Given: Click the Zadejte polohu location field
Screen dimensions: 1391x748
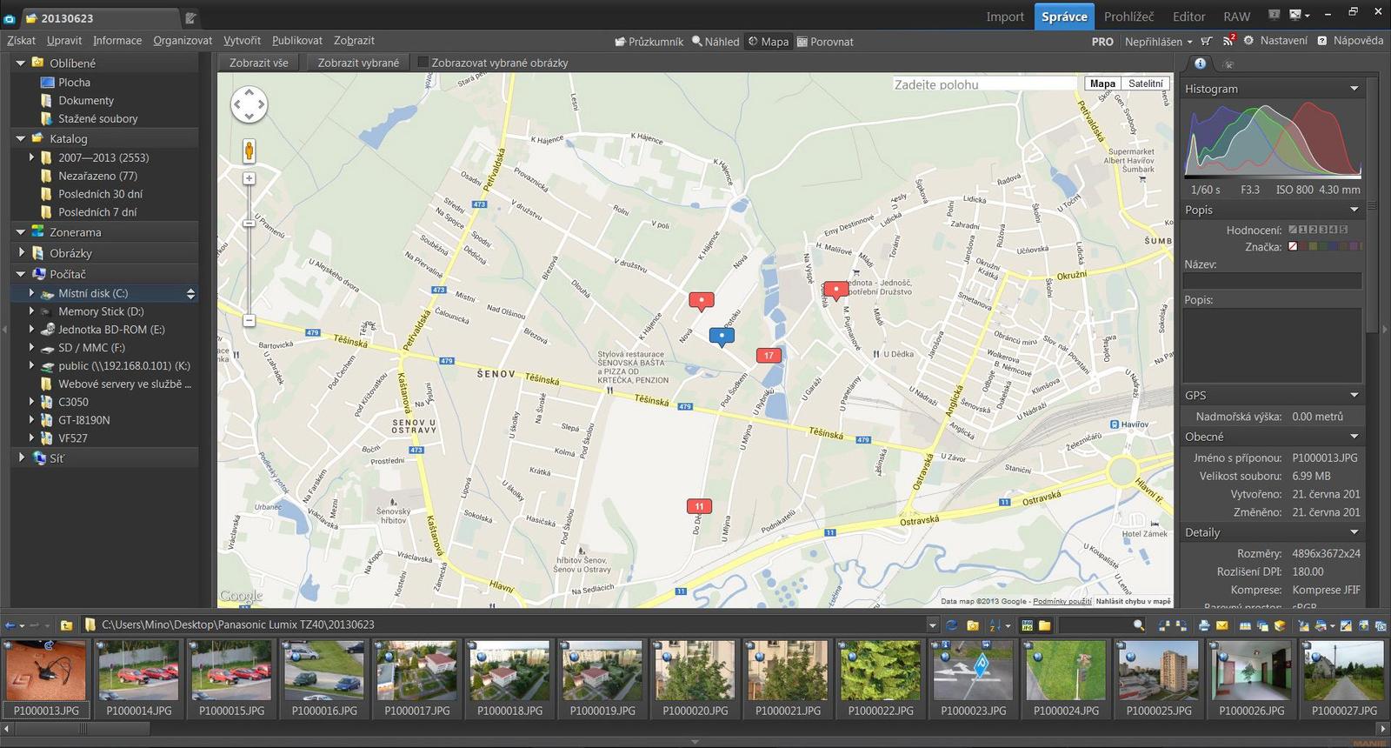Looking at the screenshot, I should (x=985, y=84).
